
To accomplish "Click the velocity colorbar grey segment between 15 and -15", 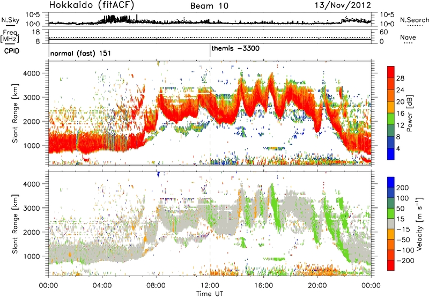I will click(391, 224).
